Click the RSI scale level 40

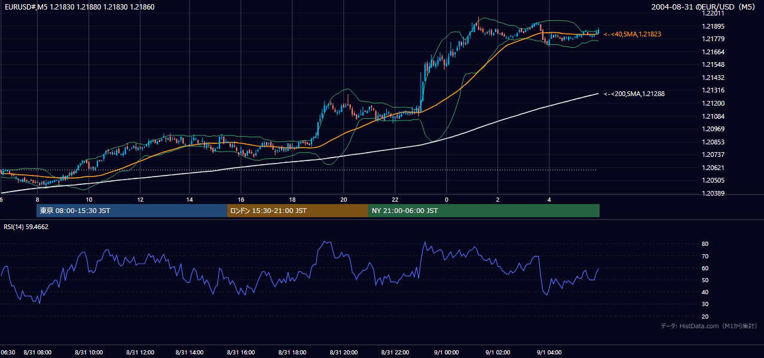(705, 292)
